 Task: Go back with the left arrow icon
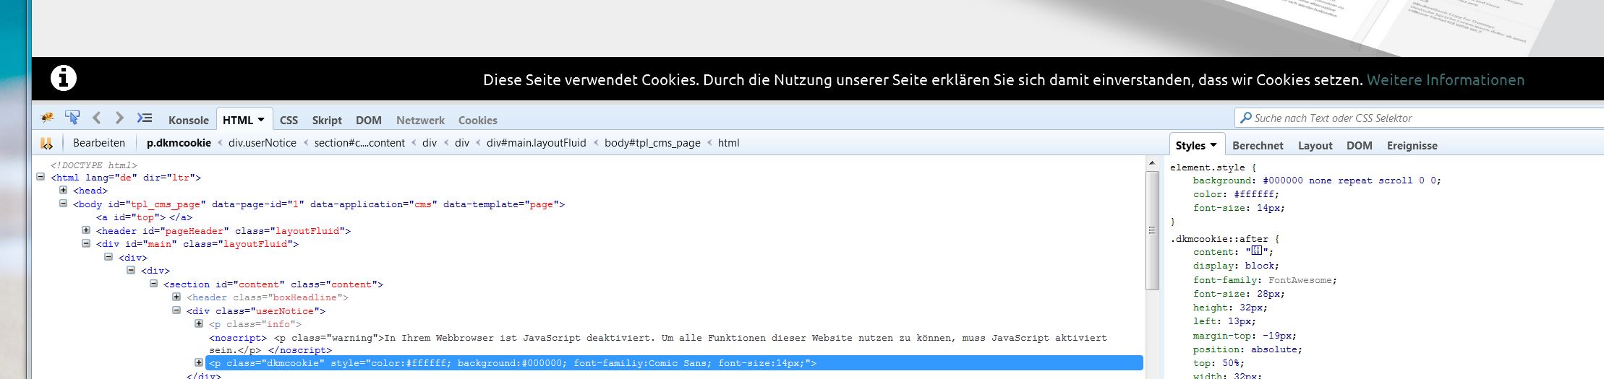coord(97,118)
